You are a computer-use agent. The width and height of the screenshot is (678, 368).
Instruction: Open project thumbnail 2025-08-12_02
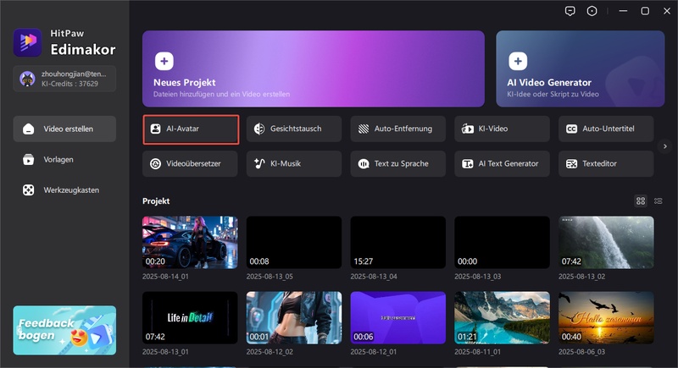coord(294,318)
